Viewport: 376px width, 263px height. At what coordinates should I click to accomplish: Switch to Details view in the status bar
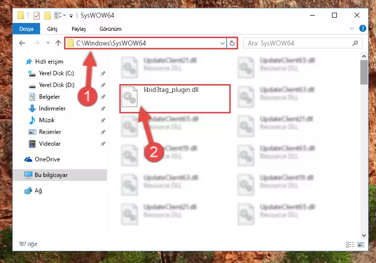click(x=350, y=244)
